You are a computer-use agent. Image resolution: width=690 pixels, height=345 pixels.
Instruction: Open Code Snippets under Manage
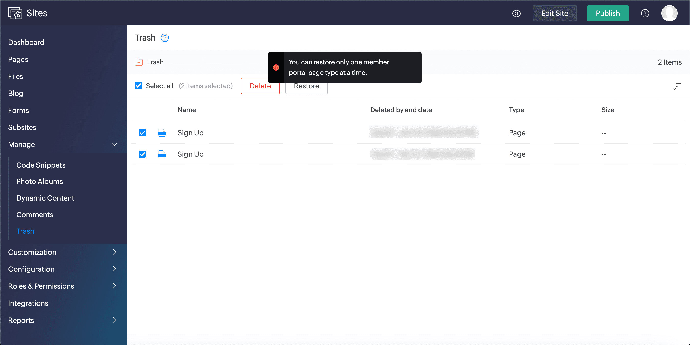(x=41, y=165)
